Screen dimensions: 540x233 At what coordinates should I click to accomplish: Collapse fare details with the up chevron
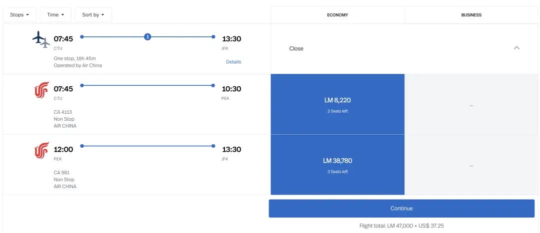(x=516, y=48)
